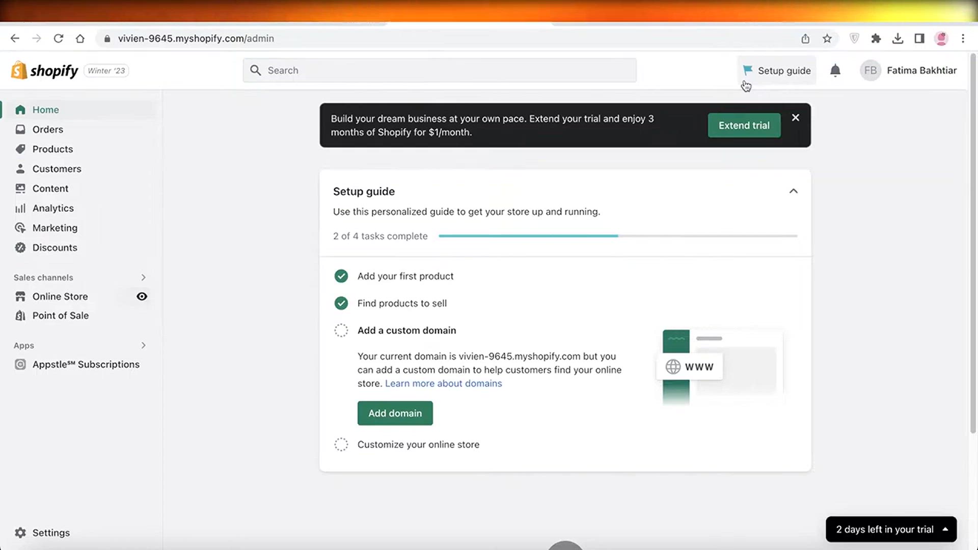This screenshot has height=550, width=978.
Task: Click the Settings gear icon
Action: 20,533
